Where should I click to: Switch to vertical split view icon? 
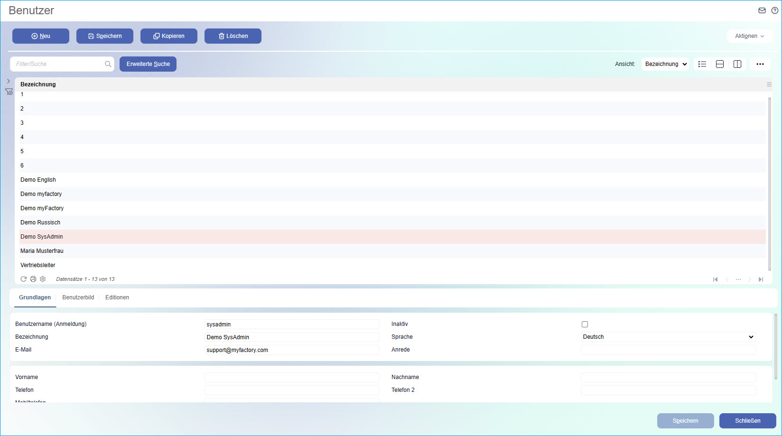(737, 64)
